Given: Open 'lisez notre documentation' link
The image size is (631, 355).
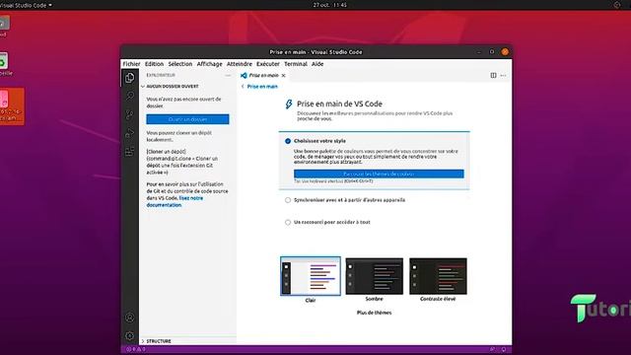Looking at the screenshot, I should (x=175, y=201).
